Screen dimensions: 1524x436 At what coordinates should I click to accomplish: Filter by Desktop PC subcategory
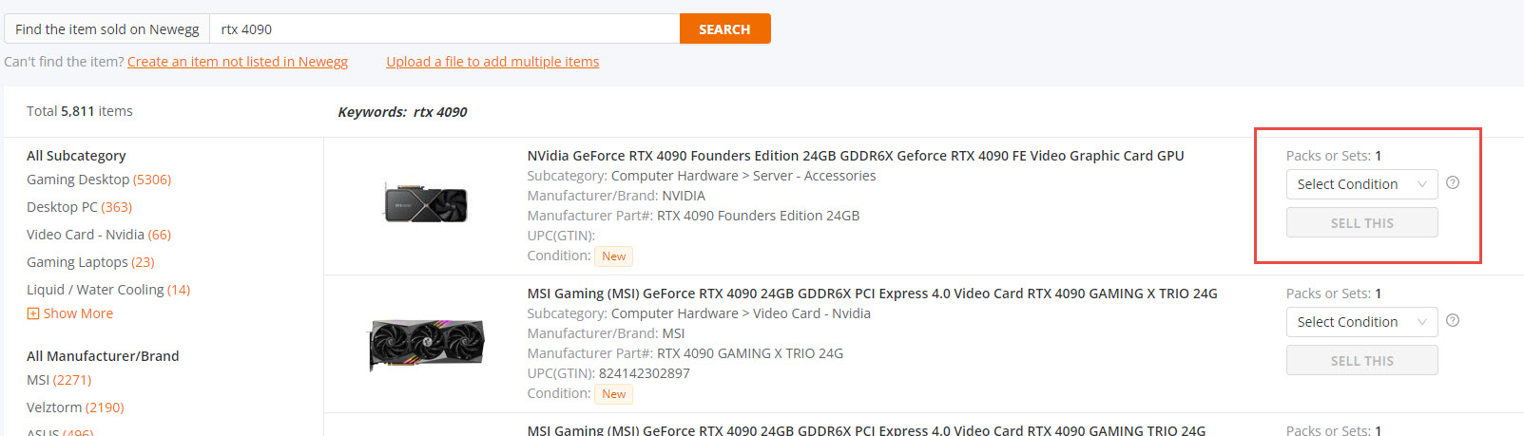[79, 207]
